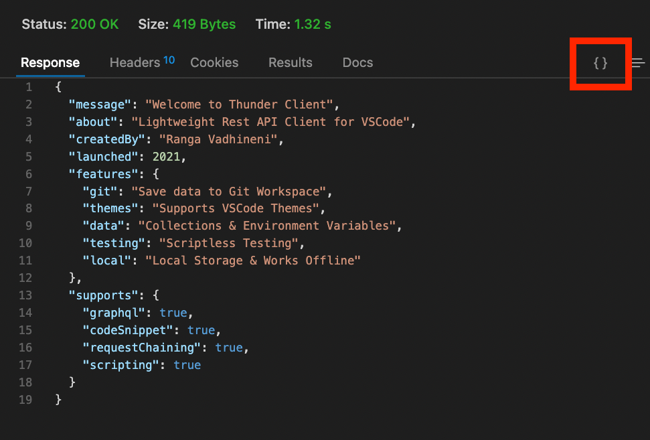Click line number 10 in gutter
The height and width of the screenshot is (440, 650).
[25, 243]
